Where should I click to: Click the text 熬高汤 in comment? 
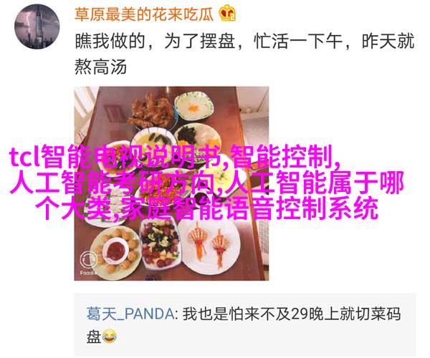point(100,67)
